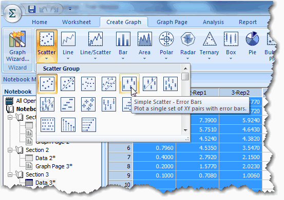Collapse the Section 2 tree node

click(x=10, y=150)
